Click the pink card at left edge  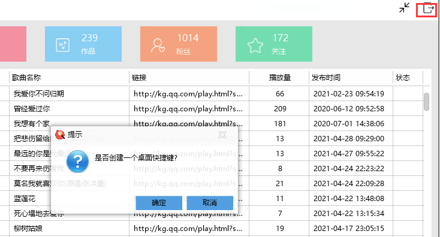coord(13,44)
